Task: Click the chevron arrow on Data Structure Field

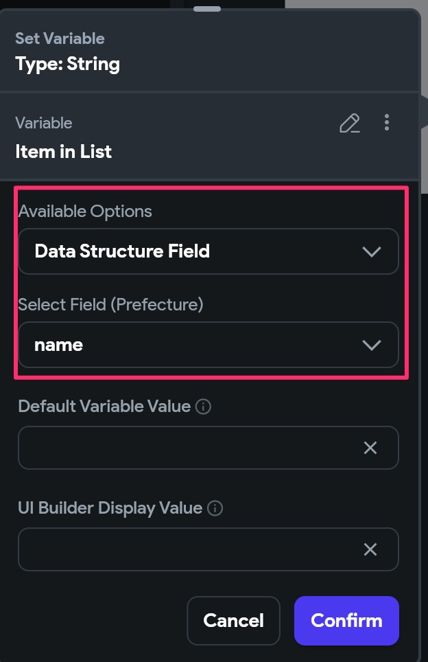Action: tap(371, 251)
